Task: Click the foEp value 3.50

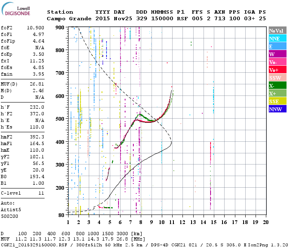Action: (x=38, y=54)
